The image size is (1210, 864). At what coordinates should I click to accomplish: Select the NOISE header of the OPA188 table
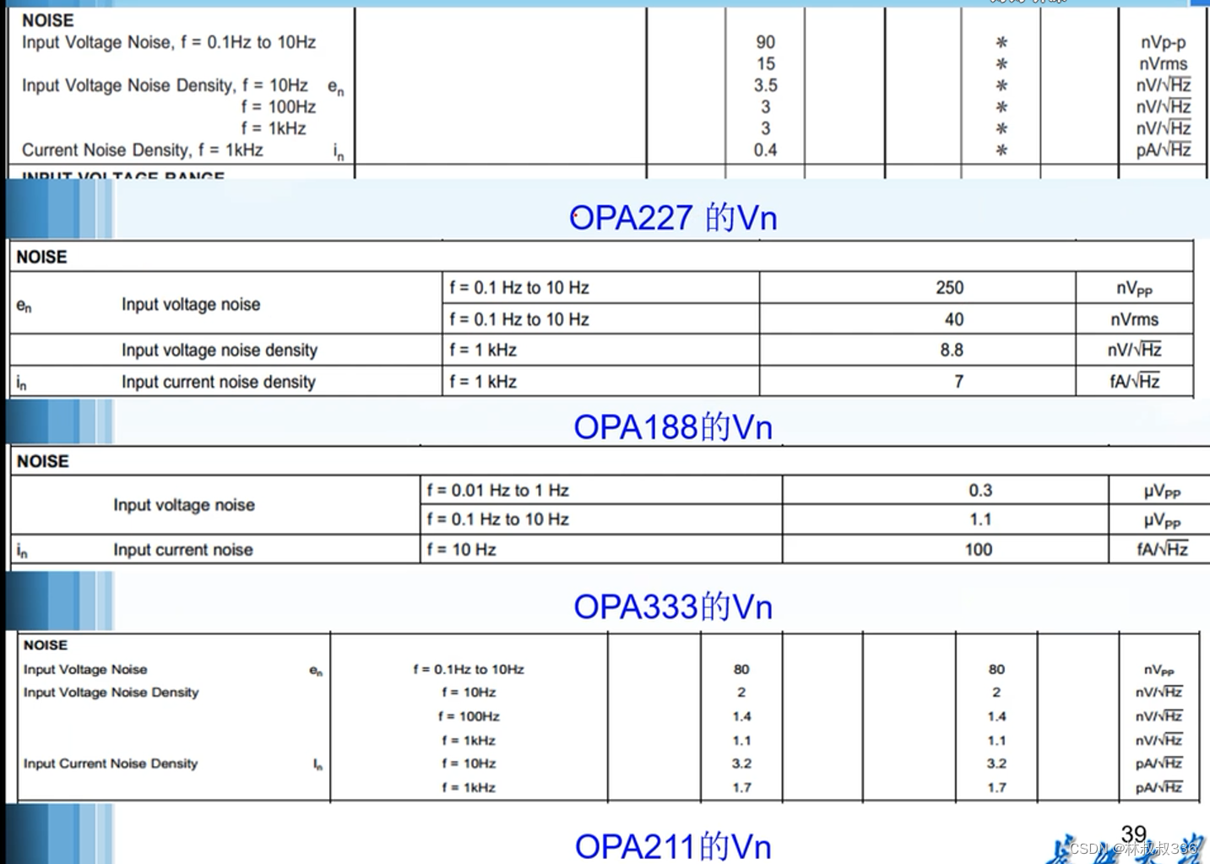41,257
